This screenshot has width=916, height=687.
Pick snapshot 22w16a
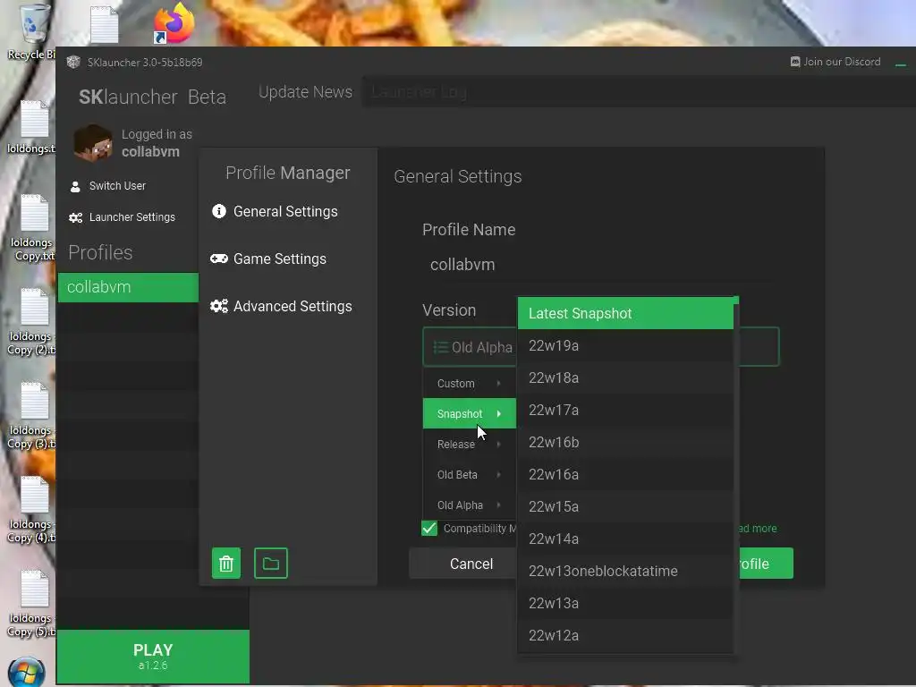pos(625,474)
